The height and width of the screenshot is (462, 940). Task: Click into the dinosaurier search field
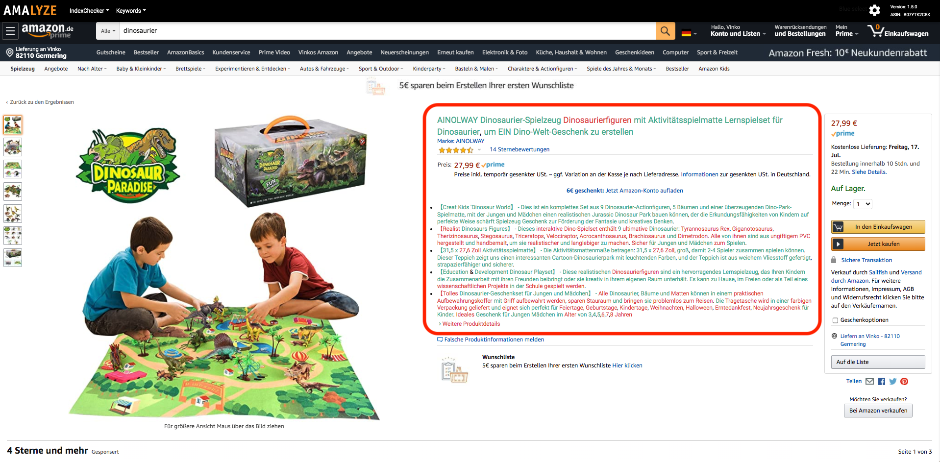(x=387, y=31)
